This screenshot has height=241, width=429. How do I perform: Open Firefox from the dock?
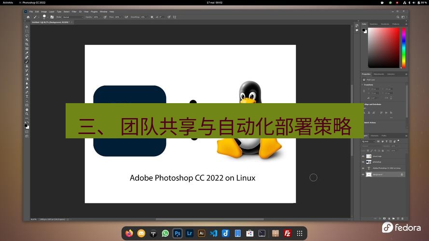pos(129,233)
